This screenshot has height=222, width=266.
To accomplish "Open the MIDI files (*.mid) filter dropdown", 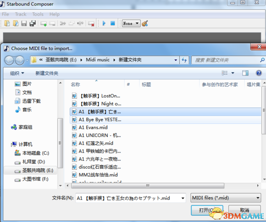I will 226,198.
